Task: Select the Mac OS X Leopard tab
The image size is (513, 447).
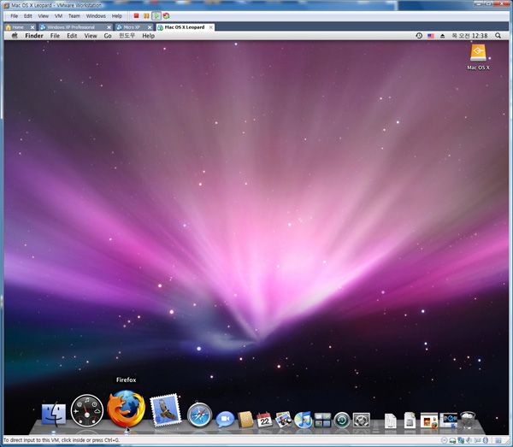Action: (x=185, y=27)
